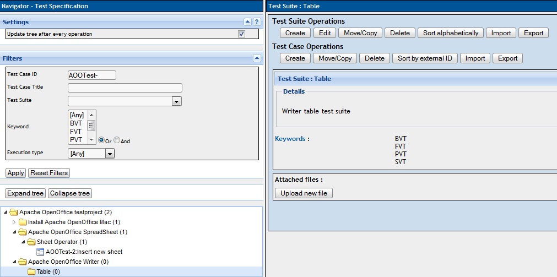This screenshot has width=557, height=277.
Task: Open Settings help question mark icon
Action: click(x=257, y=21)
